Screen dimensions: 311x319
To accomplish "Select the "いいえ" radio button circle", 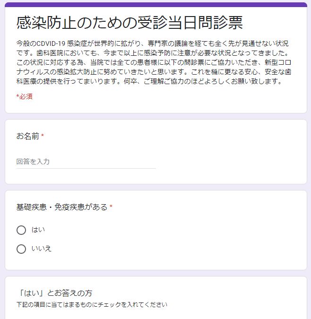I will tap(21, 249).
